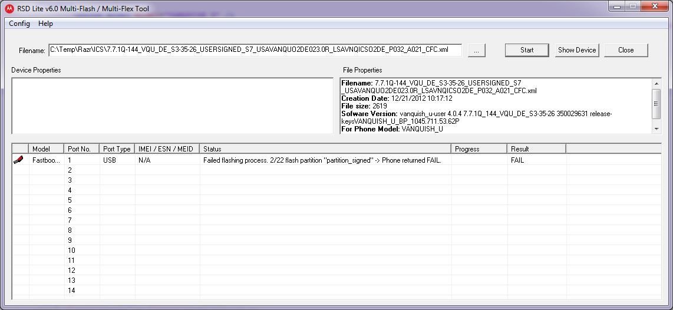Maximize the RSD Lite window
Image resolution: width=673 pixels, height=310 pixels.
633,6
